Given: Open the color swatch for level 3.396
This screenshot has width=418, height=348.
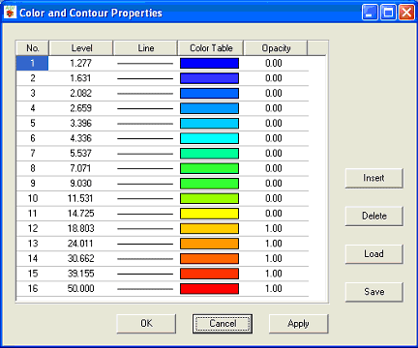Looking at the screenshot, I should pyautogui.click(x=209, y=124).
